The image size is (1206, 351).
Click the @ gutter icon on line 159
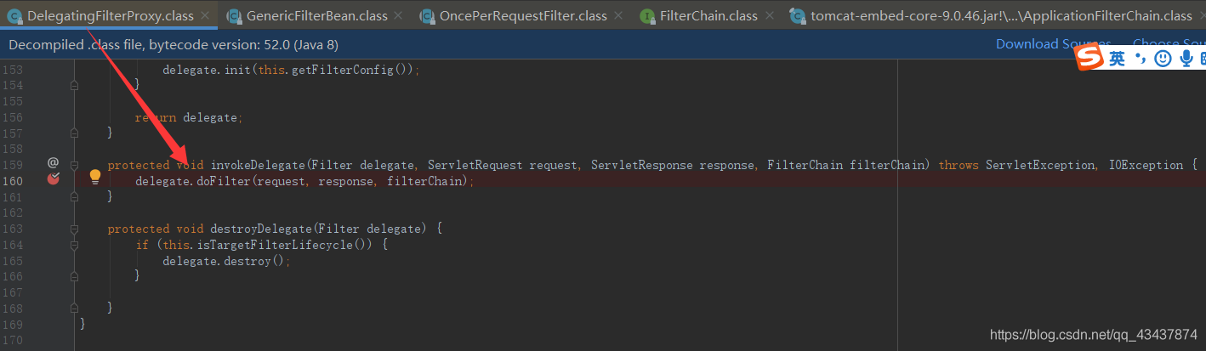coord(53,162)
